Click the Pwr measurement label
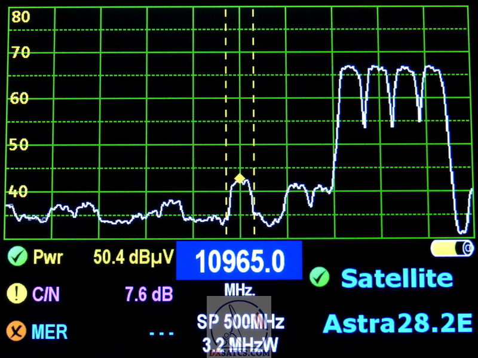The width and height of the screenshot is (478, 358). coord(48,258)
